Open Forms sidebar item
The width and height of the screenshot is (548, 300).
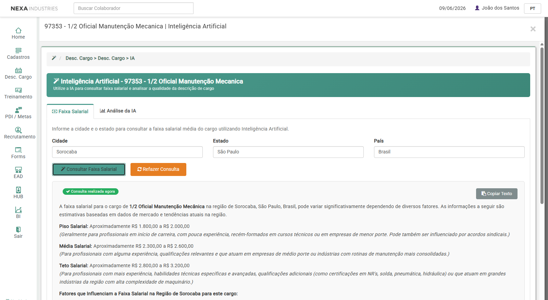pyautogui.click(x=18, y=153)
